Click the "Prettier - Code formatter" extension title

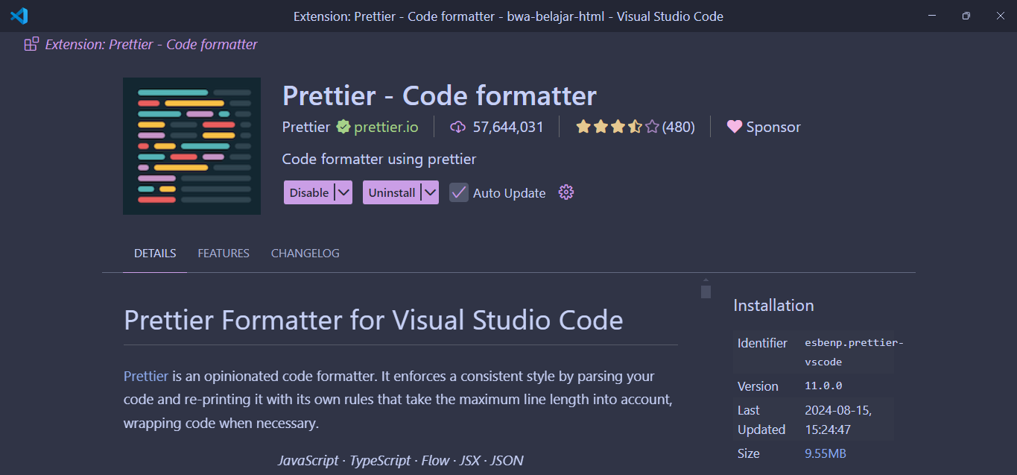(440, 95)
